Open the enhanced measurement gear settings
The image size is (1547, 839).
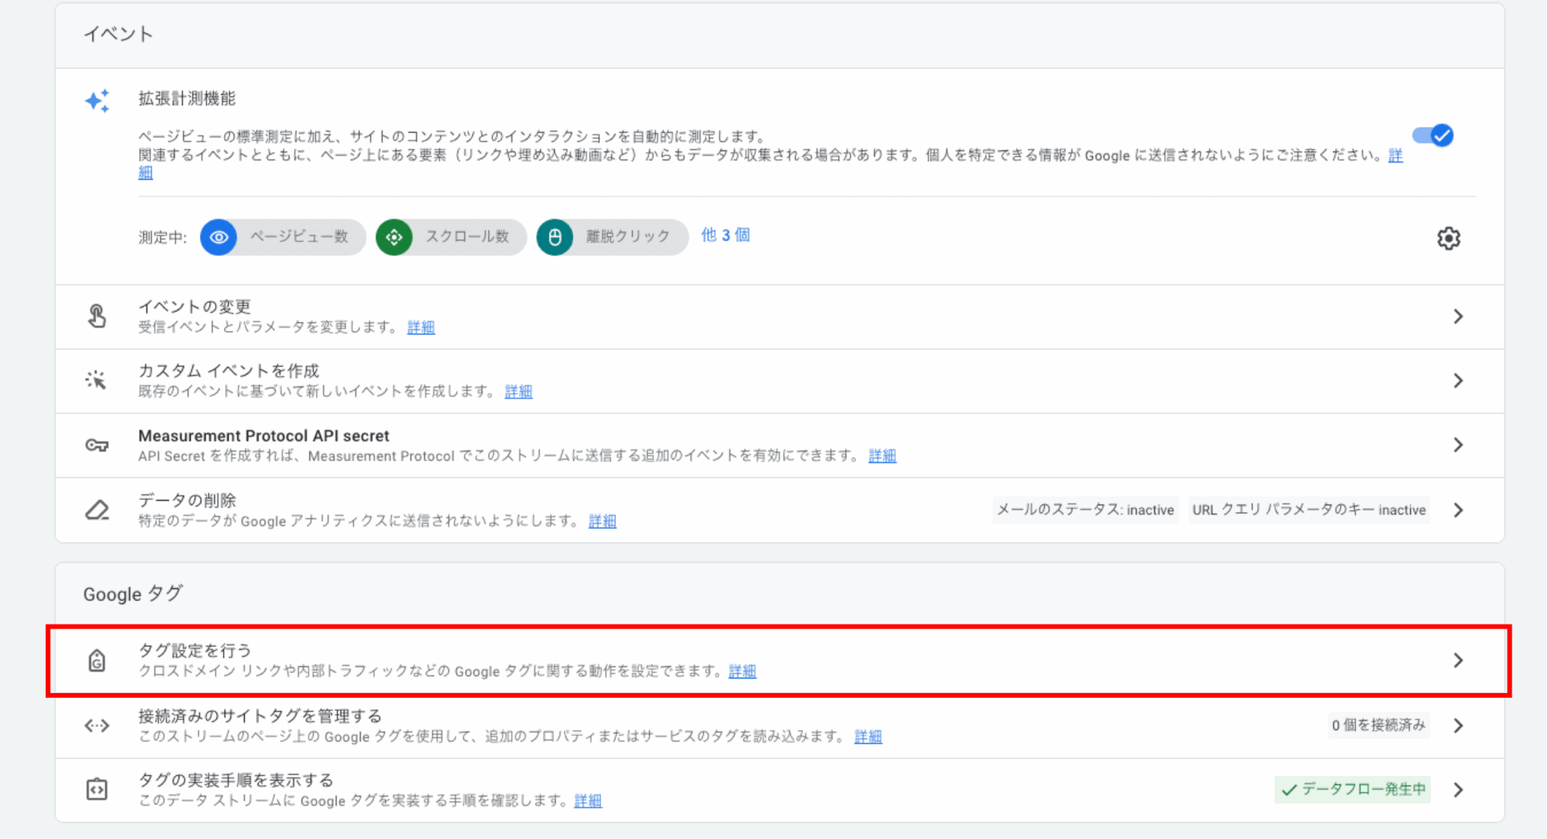[x=1449, y=238]
